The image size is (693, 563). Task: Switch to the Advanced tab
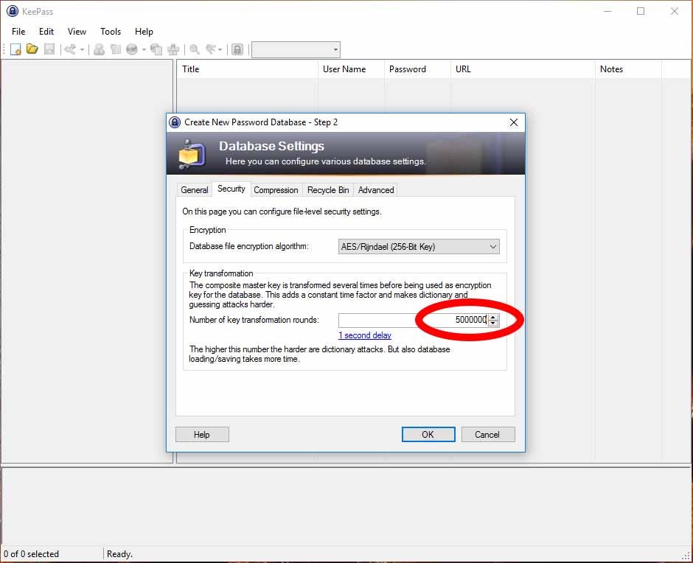point(376,190)
